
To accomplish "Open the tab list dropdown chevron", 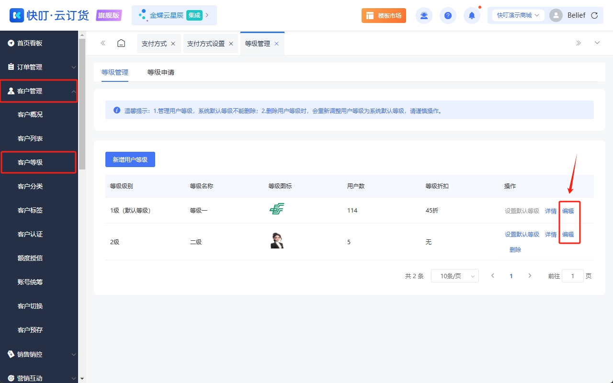I will pyautogui.click(x=597, y=43).
